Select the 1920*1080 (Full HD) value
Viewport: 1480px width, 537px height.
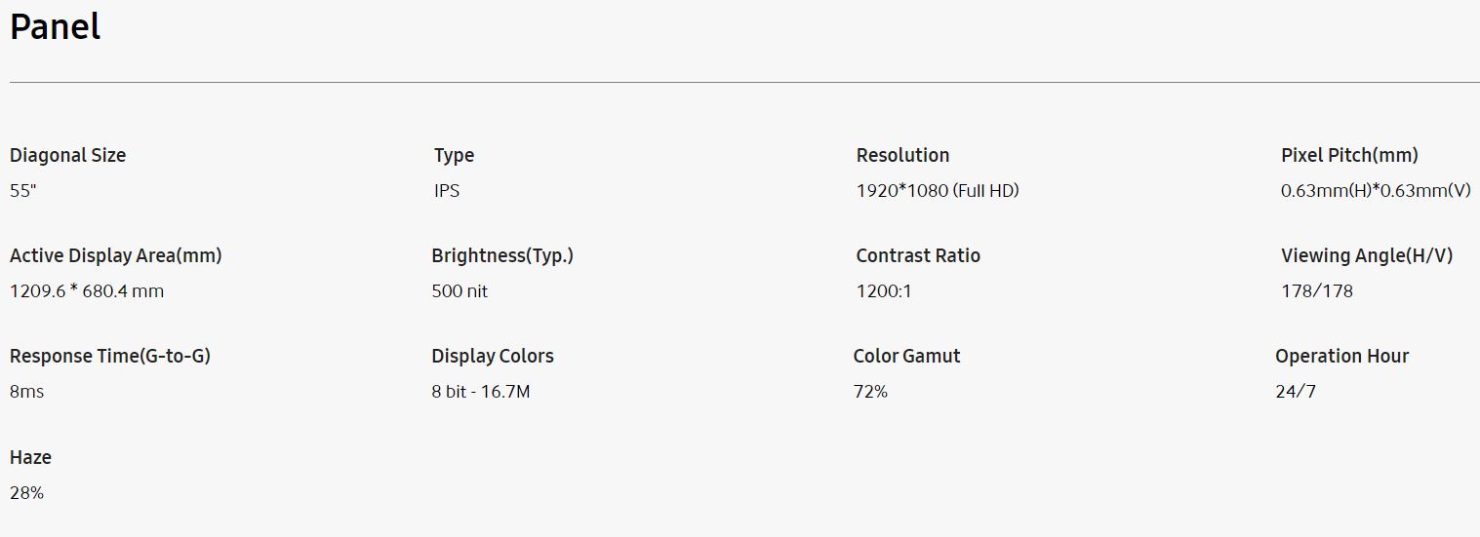(937, 191)
